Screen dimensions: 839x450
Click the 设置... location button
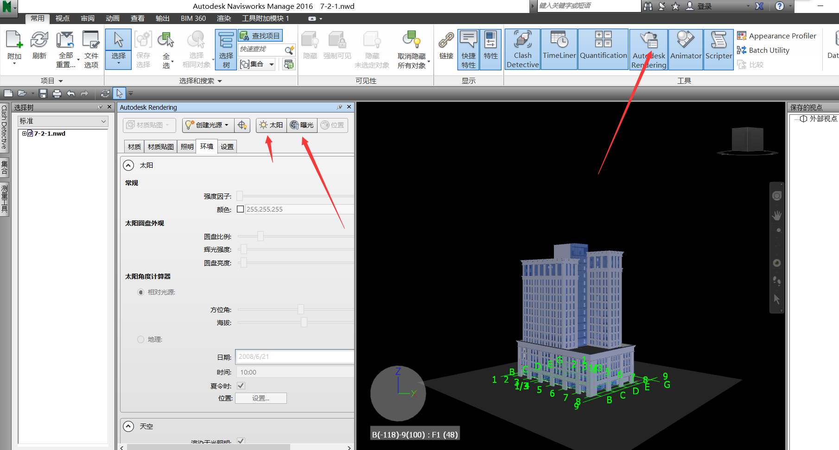pyautogui.click(x=261, y=398)
